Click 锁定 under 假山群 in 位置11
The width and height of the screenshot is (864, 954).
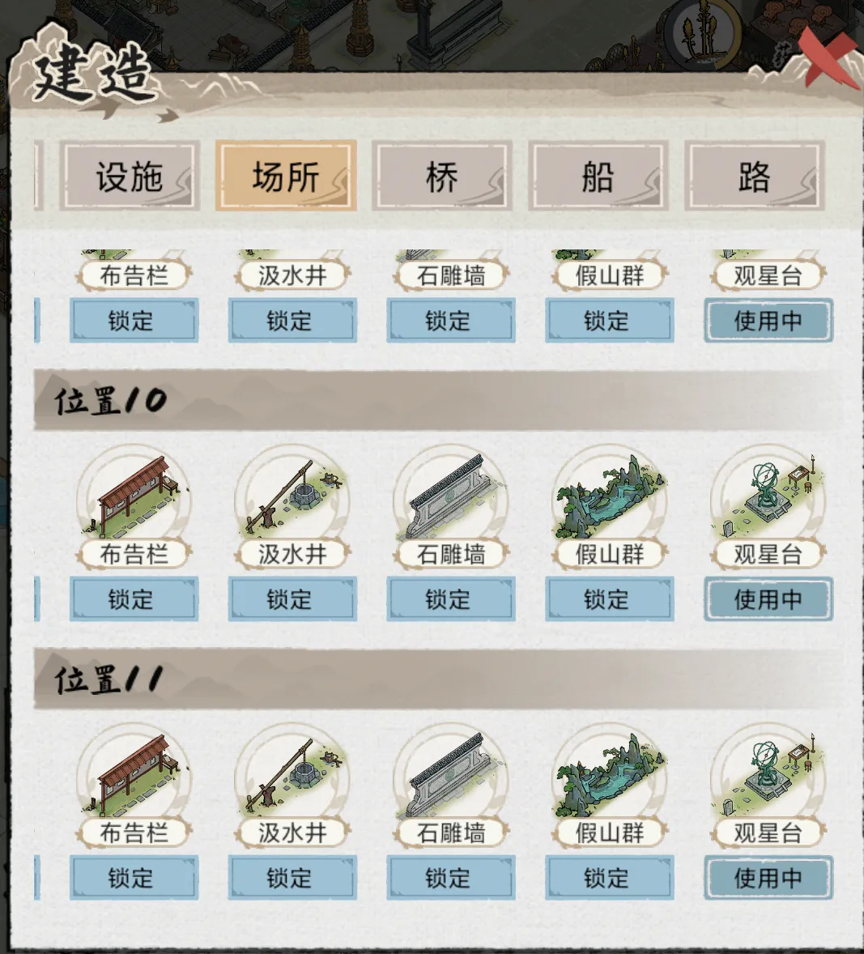coord(610,878)
